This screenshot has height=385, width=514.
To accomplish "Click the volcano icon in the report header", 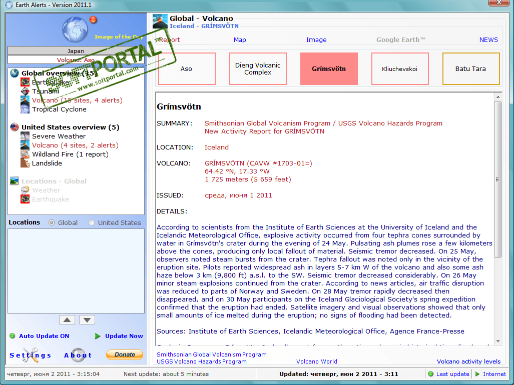I will [x=160, y=21].
